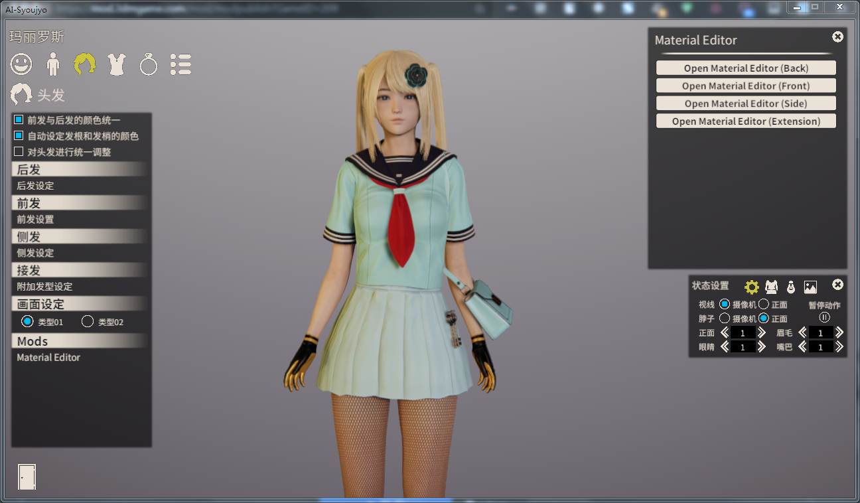Image resolution: width=860 pixels, height=503 pixels.
Task: Decrease the 眼睛 value with left arrow
Action: click(x=725, y=347)
